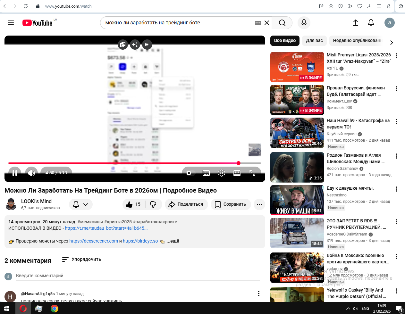Expand description with ...ещё

pos(173,241)
